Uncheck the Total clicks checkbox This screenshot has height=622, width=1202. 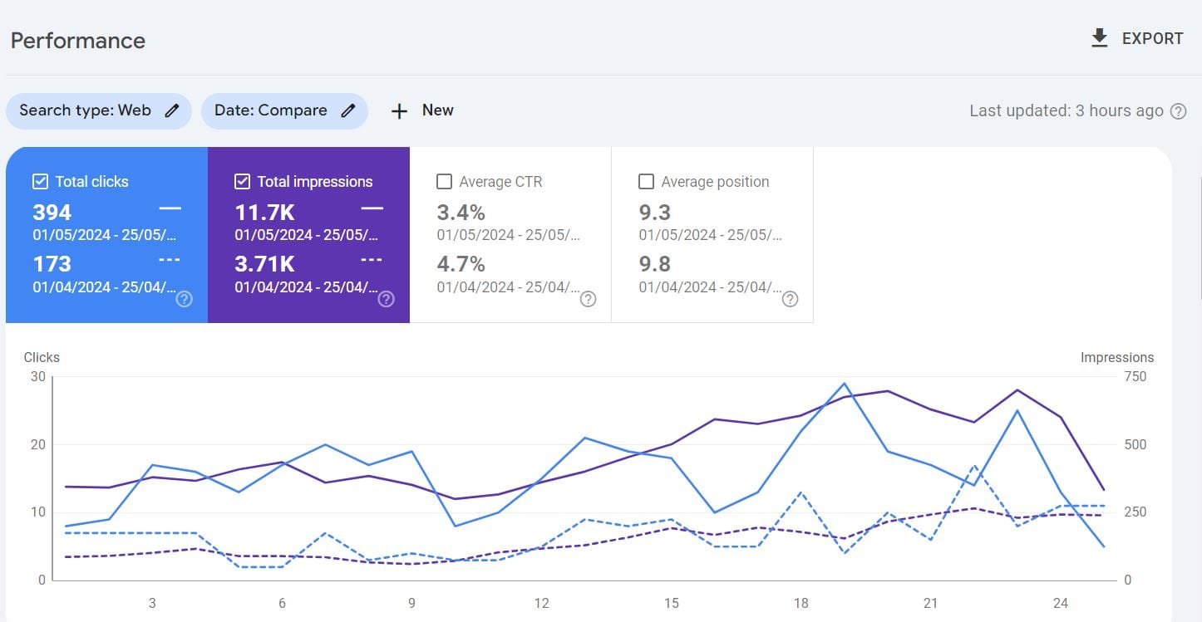40,181
